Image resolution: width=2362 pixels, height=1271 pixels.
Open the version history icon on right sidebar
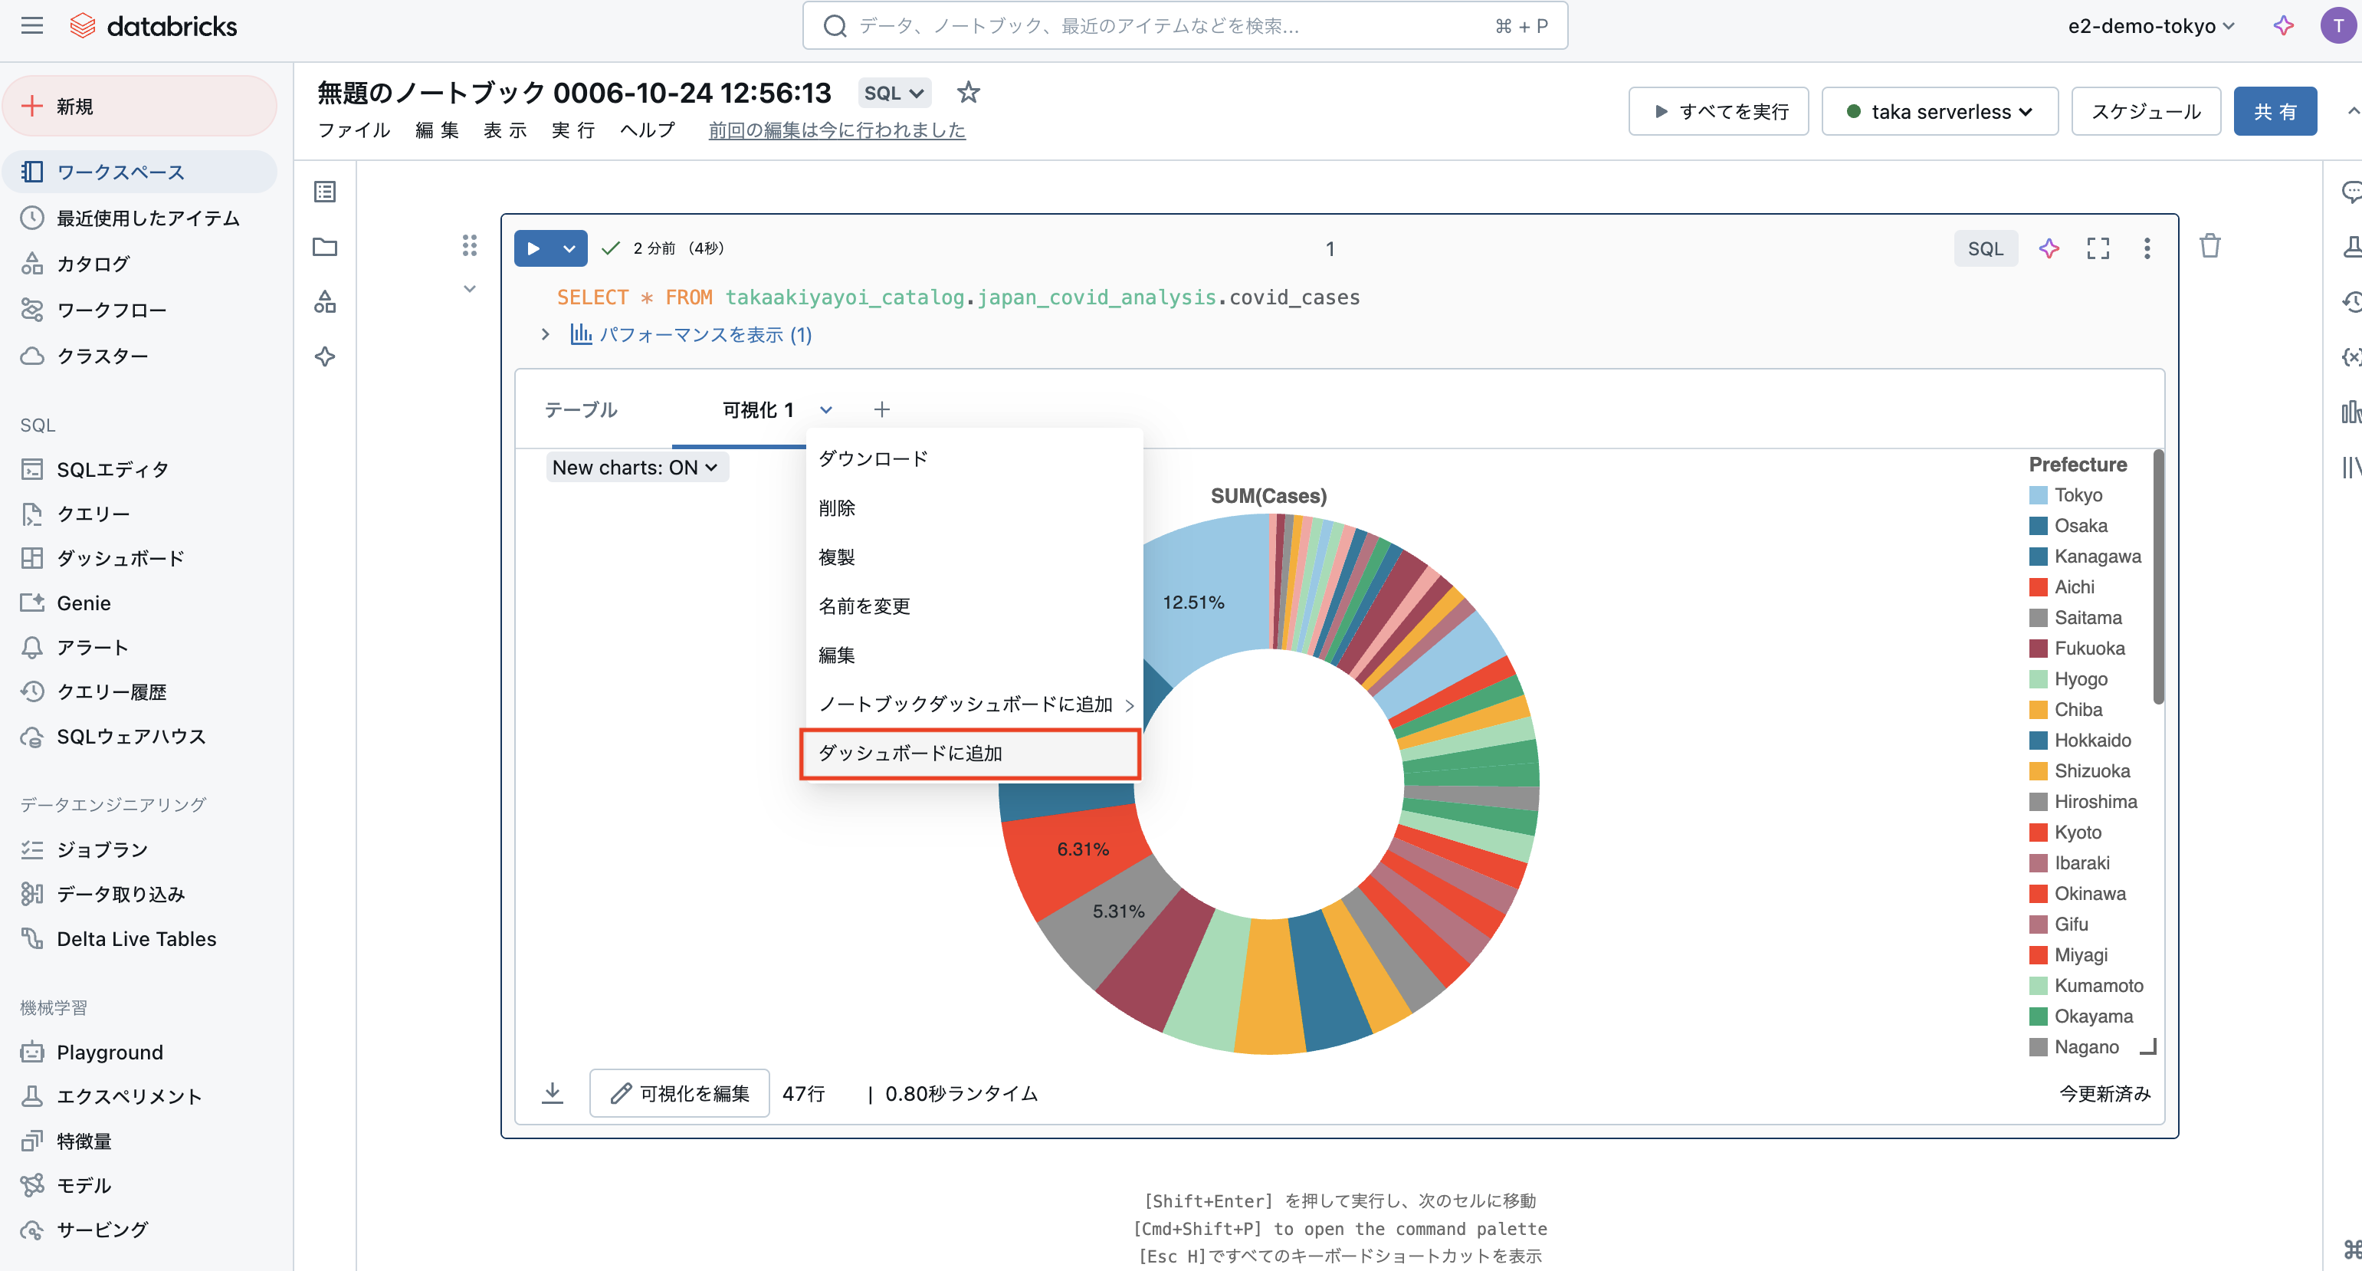coord(2351,301)
